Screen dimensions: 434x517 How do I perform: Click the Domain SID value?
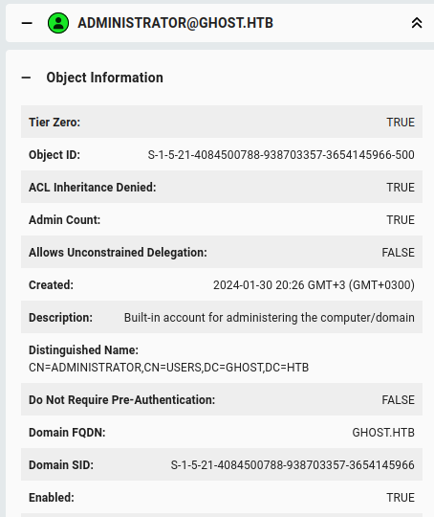(x=293, y=465)
